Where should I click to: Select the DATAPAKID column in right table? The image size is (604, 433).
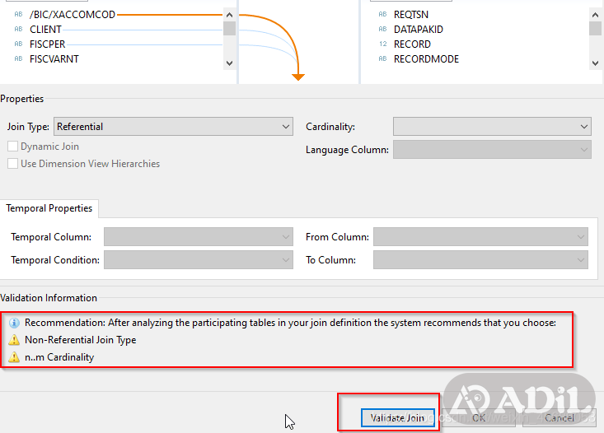coord(418,30)
